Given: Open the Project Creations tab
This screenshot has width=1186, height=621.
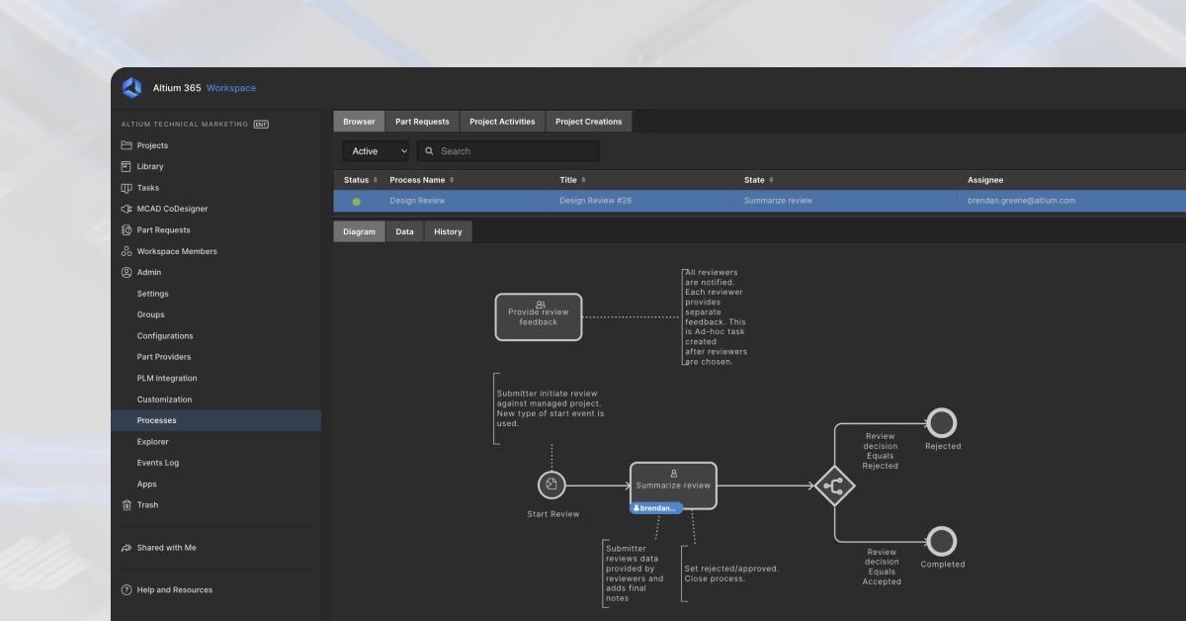Looking at the screenshot, I should click(x=589, y=122).
